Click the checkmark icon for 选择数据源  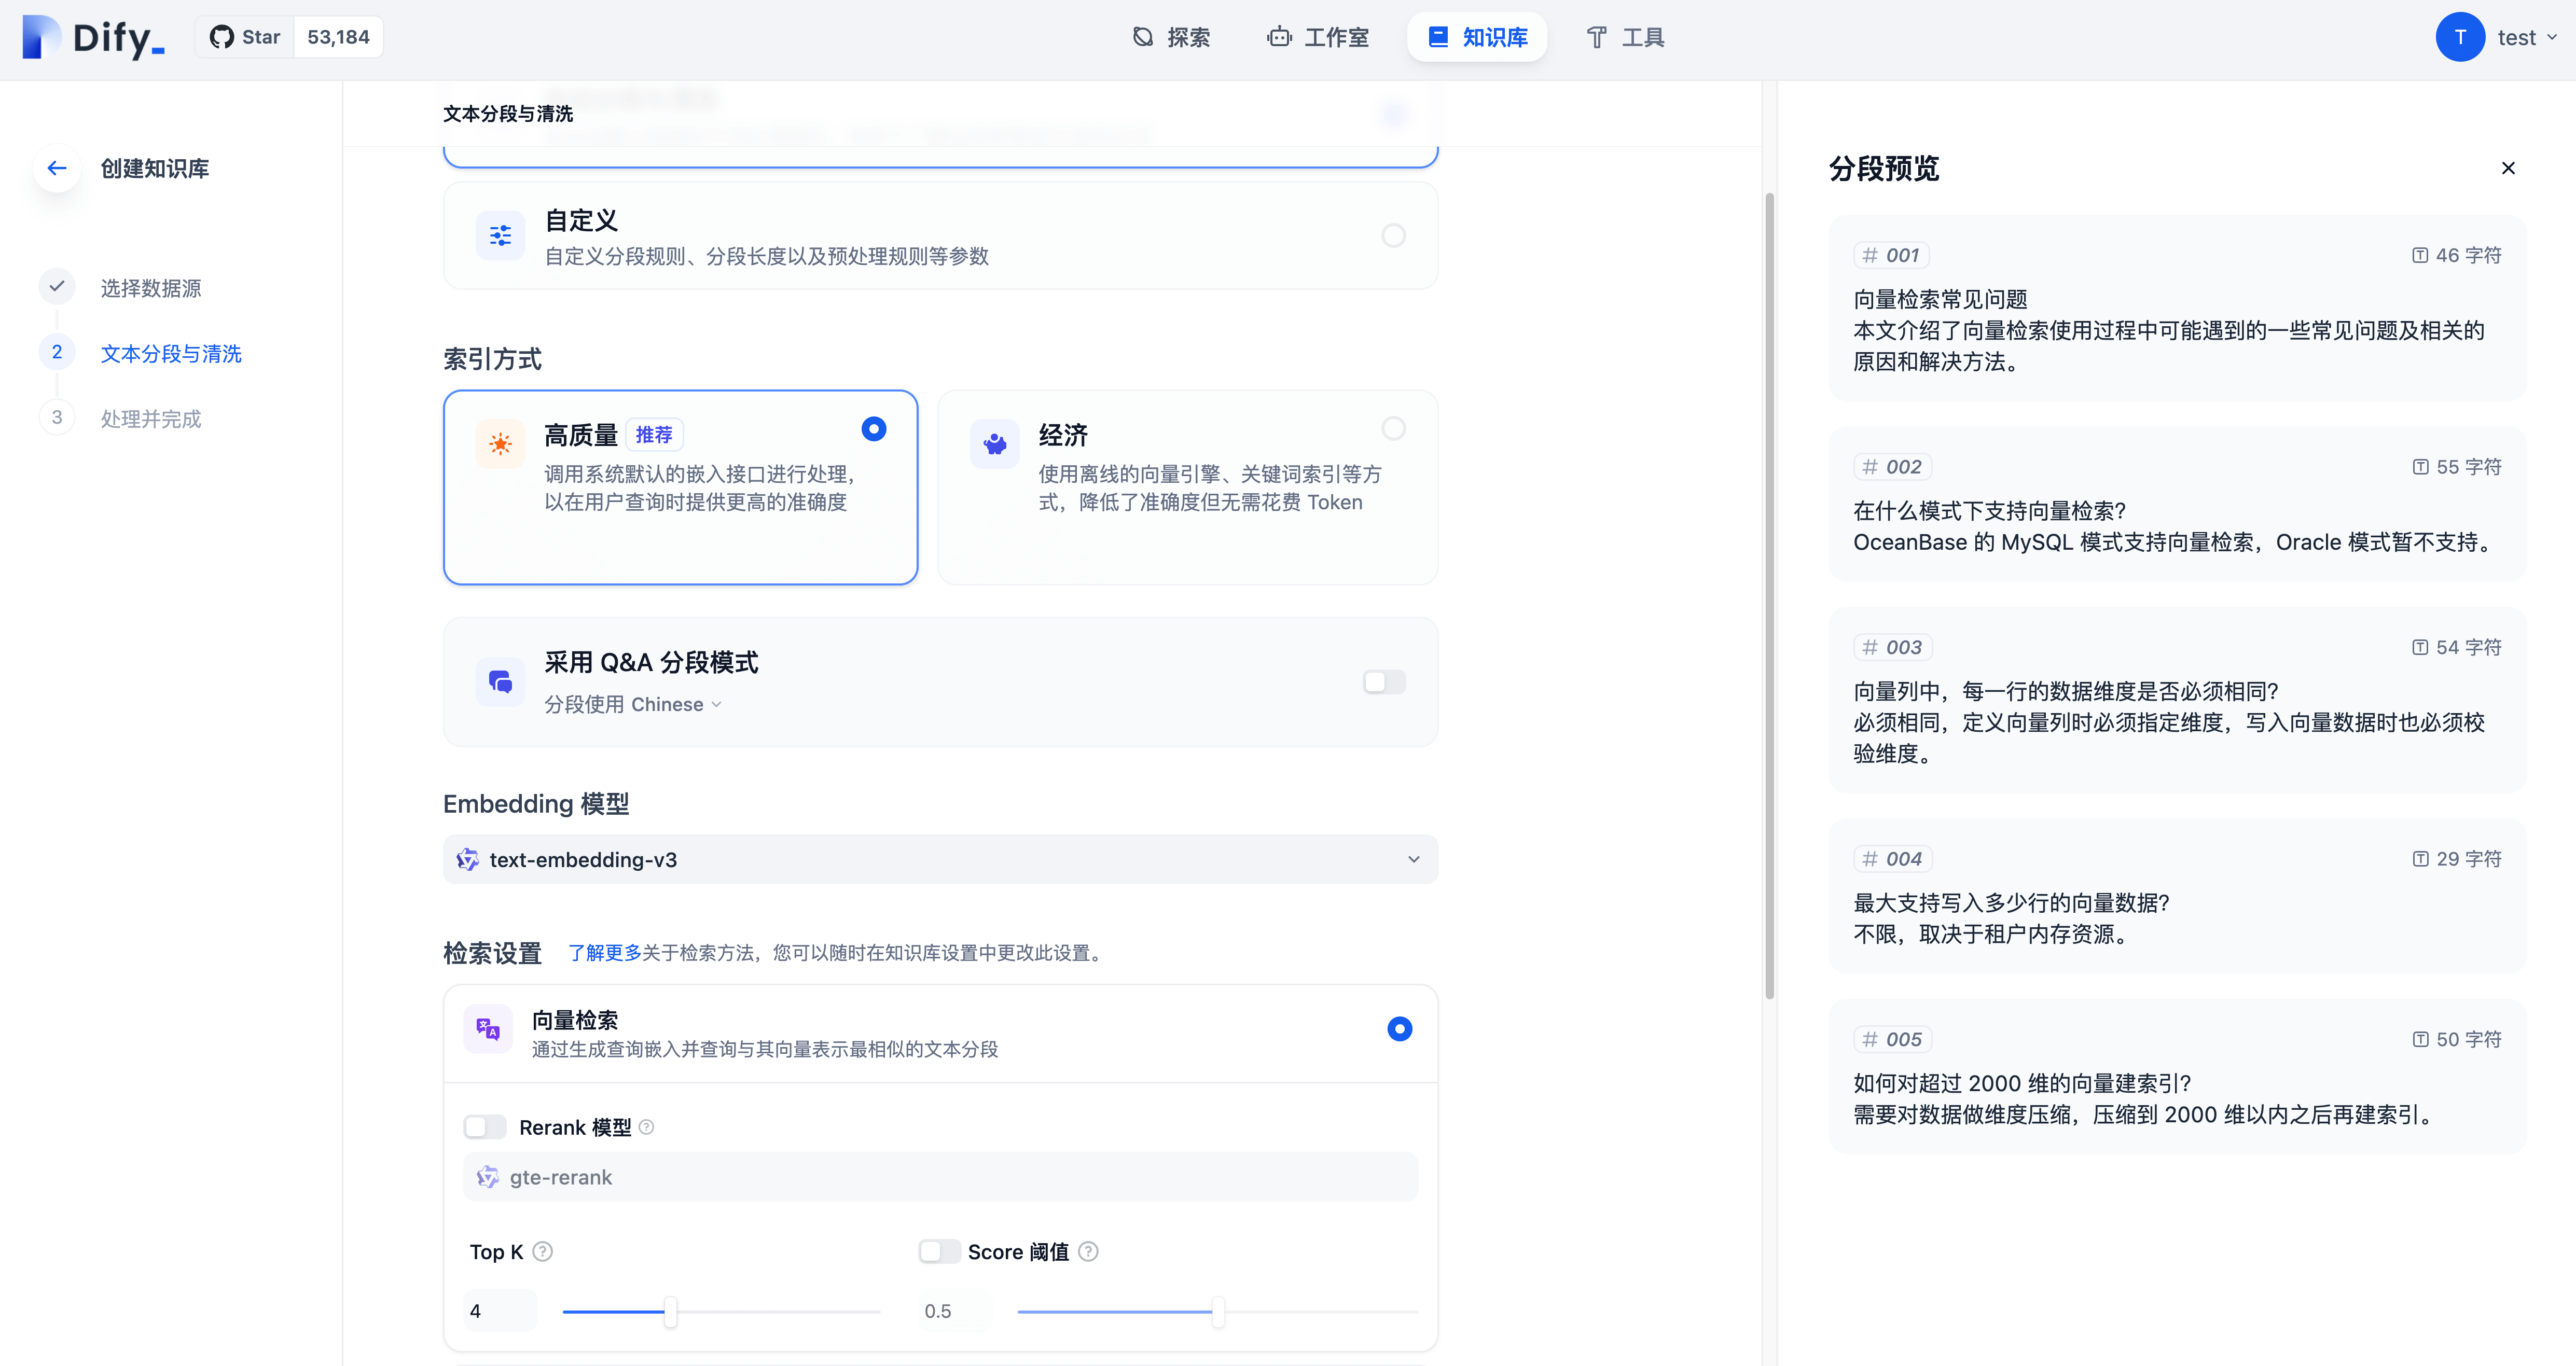point(57,286)
